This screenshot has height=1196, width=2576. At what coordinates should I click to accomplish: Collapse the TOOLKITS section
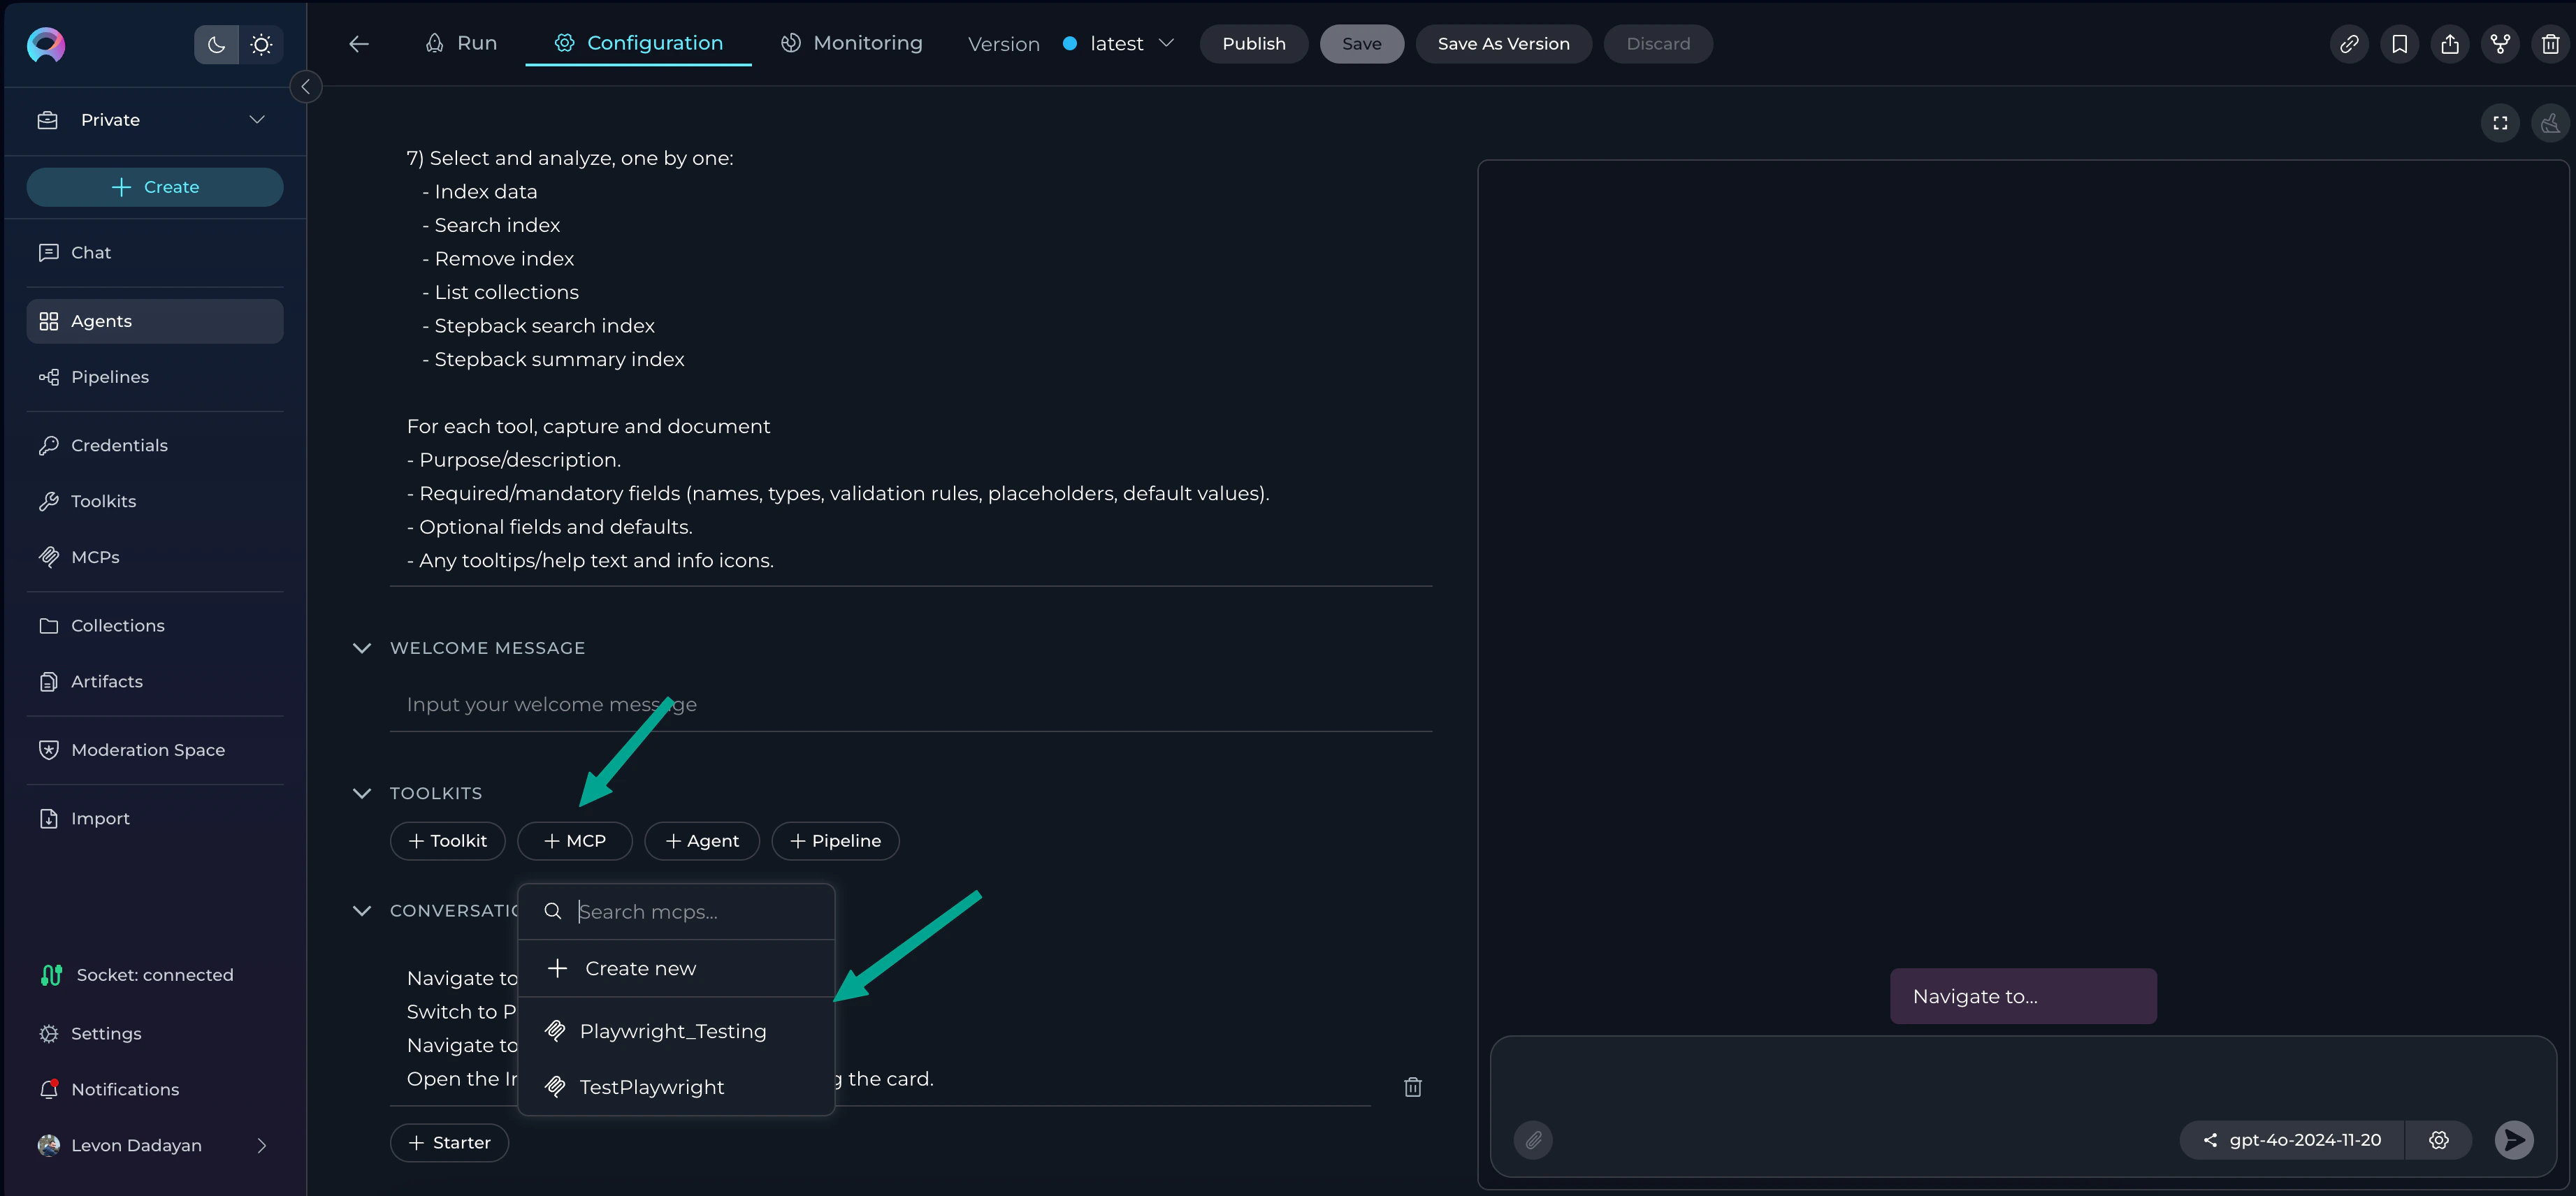[x=362, y=793]
